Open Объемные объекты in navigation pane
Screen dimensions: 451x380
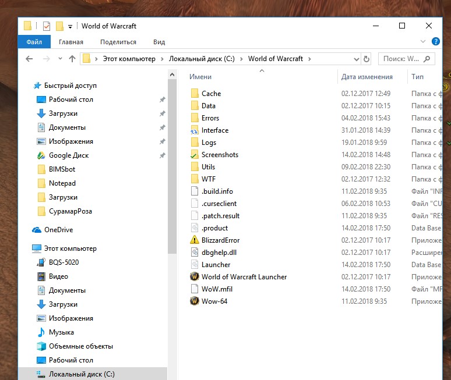(81, 346)
